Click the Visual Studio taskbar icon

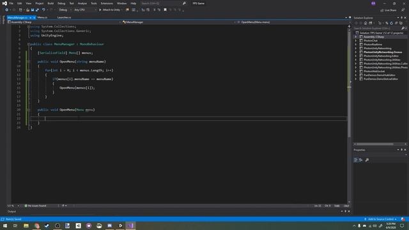tap(130, 226)
